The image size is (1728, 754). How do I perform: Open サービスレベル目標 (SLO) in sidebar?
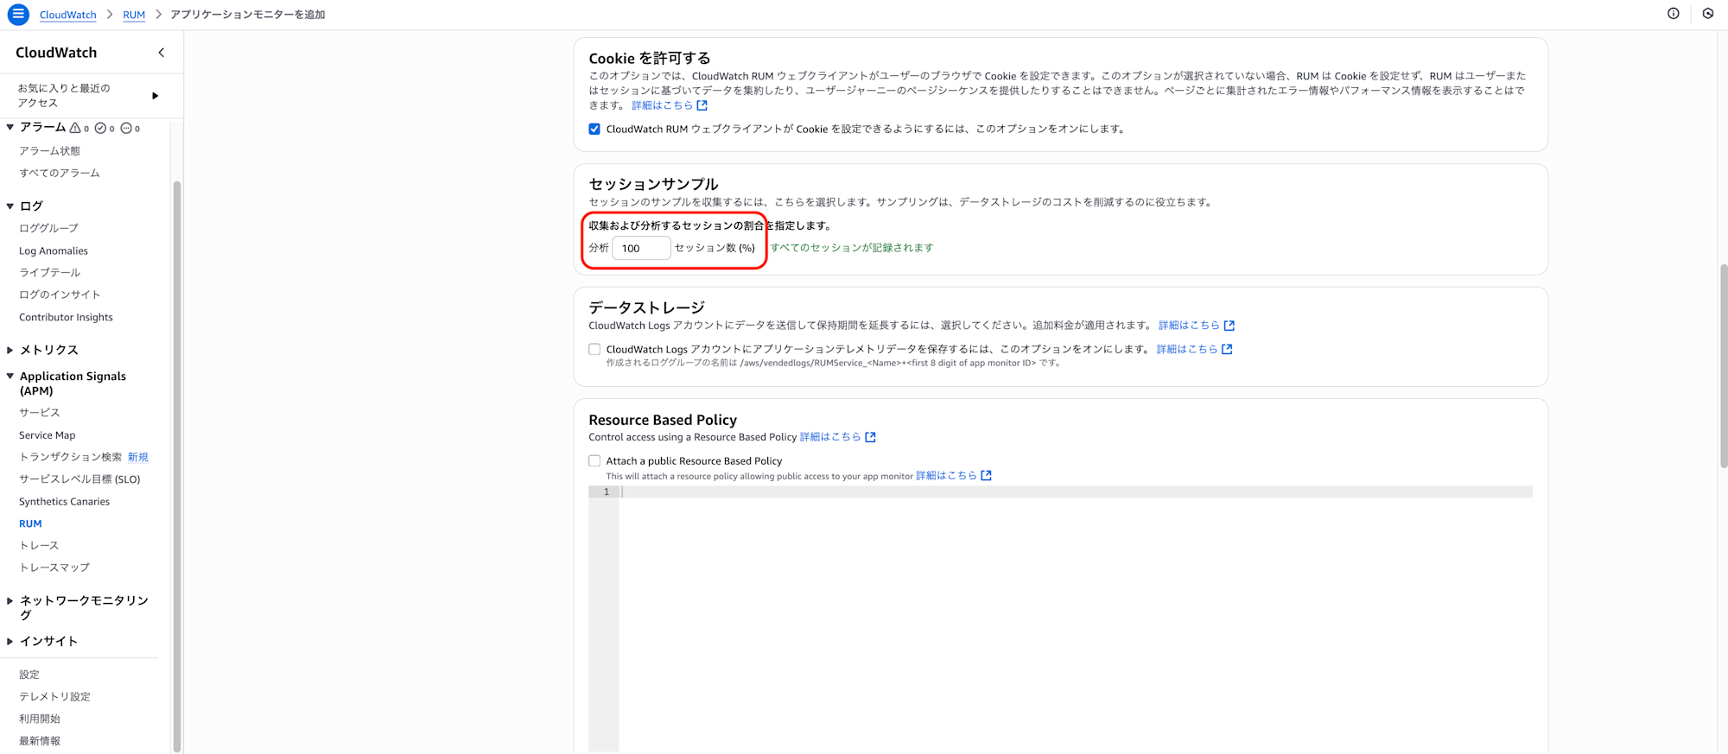[79, 479]
